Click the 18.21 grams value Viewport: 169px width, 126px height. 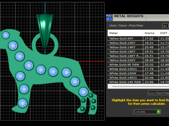click(x=149, y=43)
